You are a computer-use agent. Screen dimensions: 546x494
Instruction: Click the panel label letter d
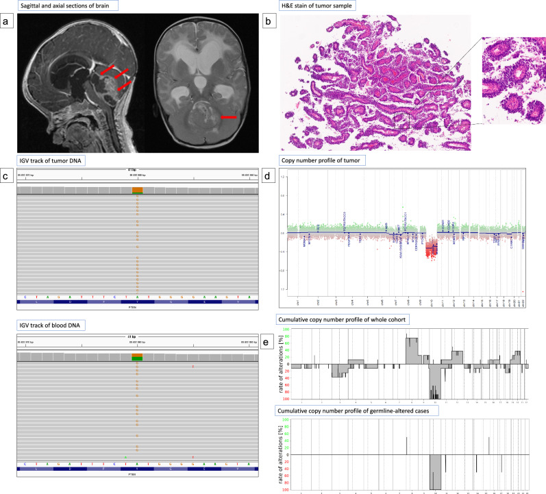point(267,176)
